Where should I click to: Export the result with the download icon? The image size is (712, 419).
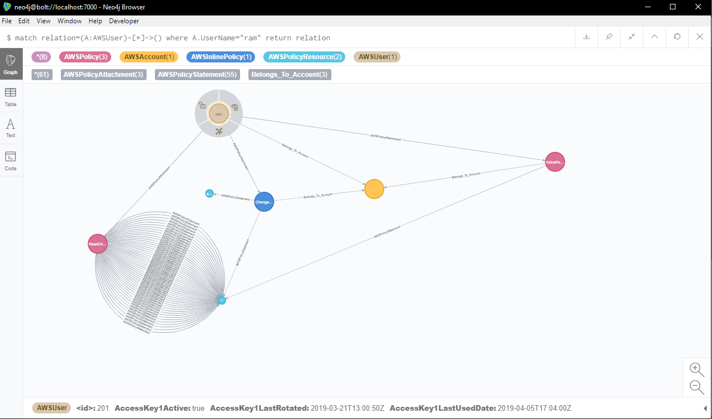586,37
